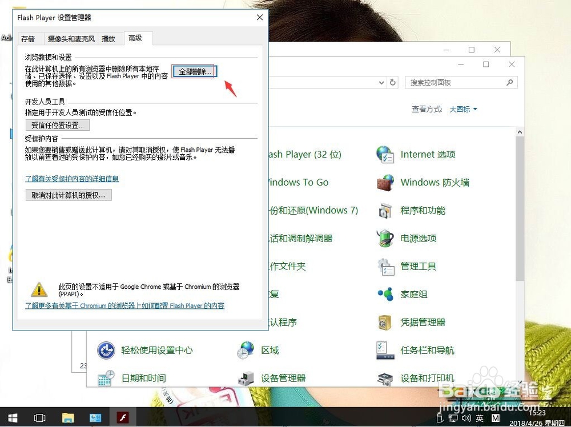Viewport: 571px width, 427px height.
Task: Open the Internet 选项 globe icon
Action: point(385,154)
